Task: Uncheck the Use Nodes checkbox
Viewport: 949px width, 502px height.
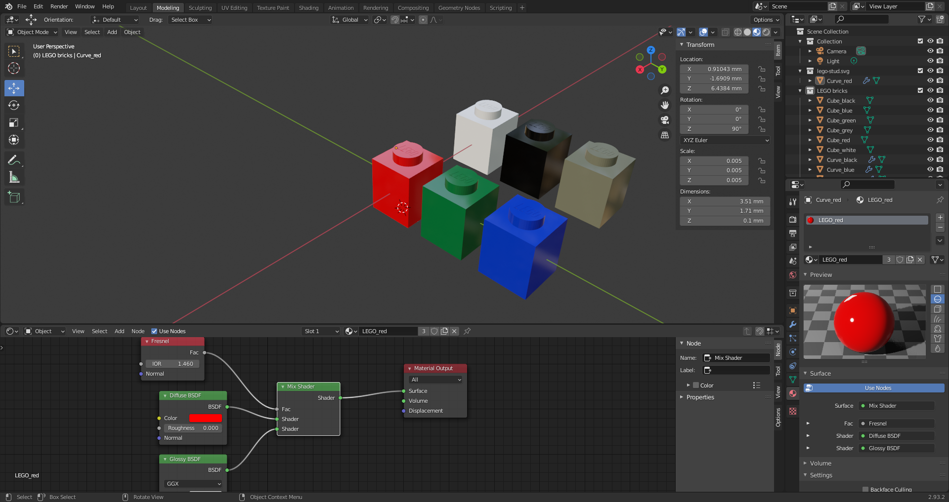Action: pos(154,331)
